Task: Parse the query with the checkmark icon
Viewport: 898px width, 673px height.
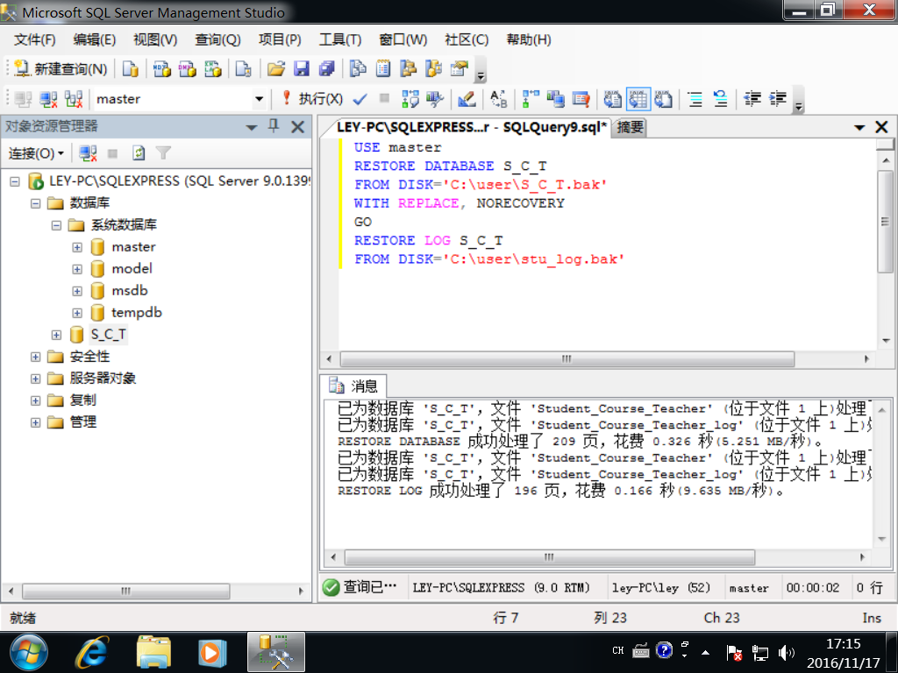Action: pos(360,99)
